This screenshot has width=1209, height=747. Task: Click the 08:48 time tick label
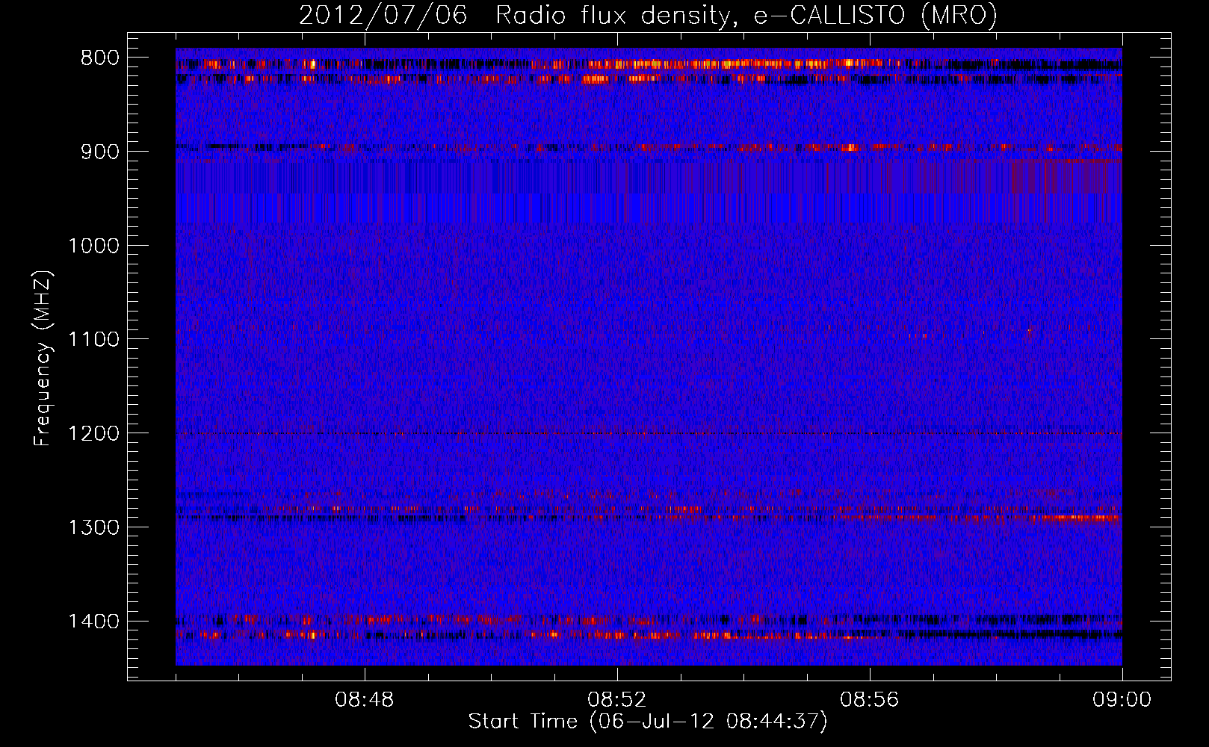pyautogui.click(x=365, y=701)
